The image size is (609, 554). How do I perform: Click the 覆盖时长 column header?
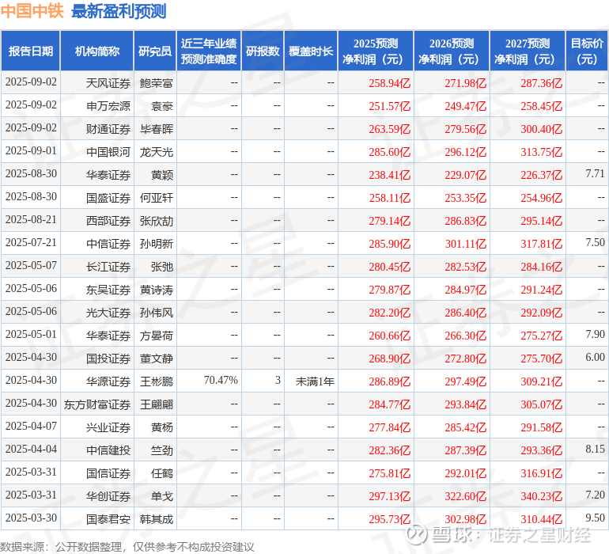tap(311, 51)
